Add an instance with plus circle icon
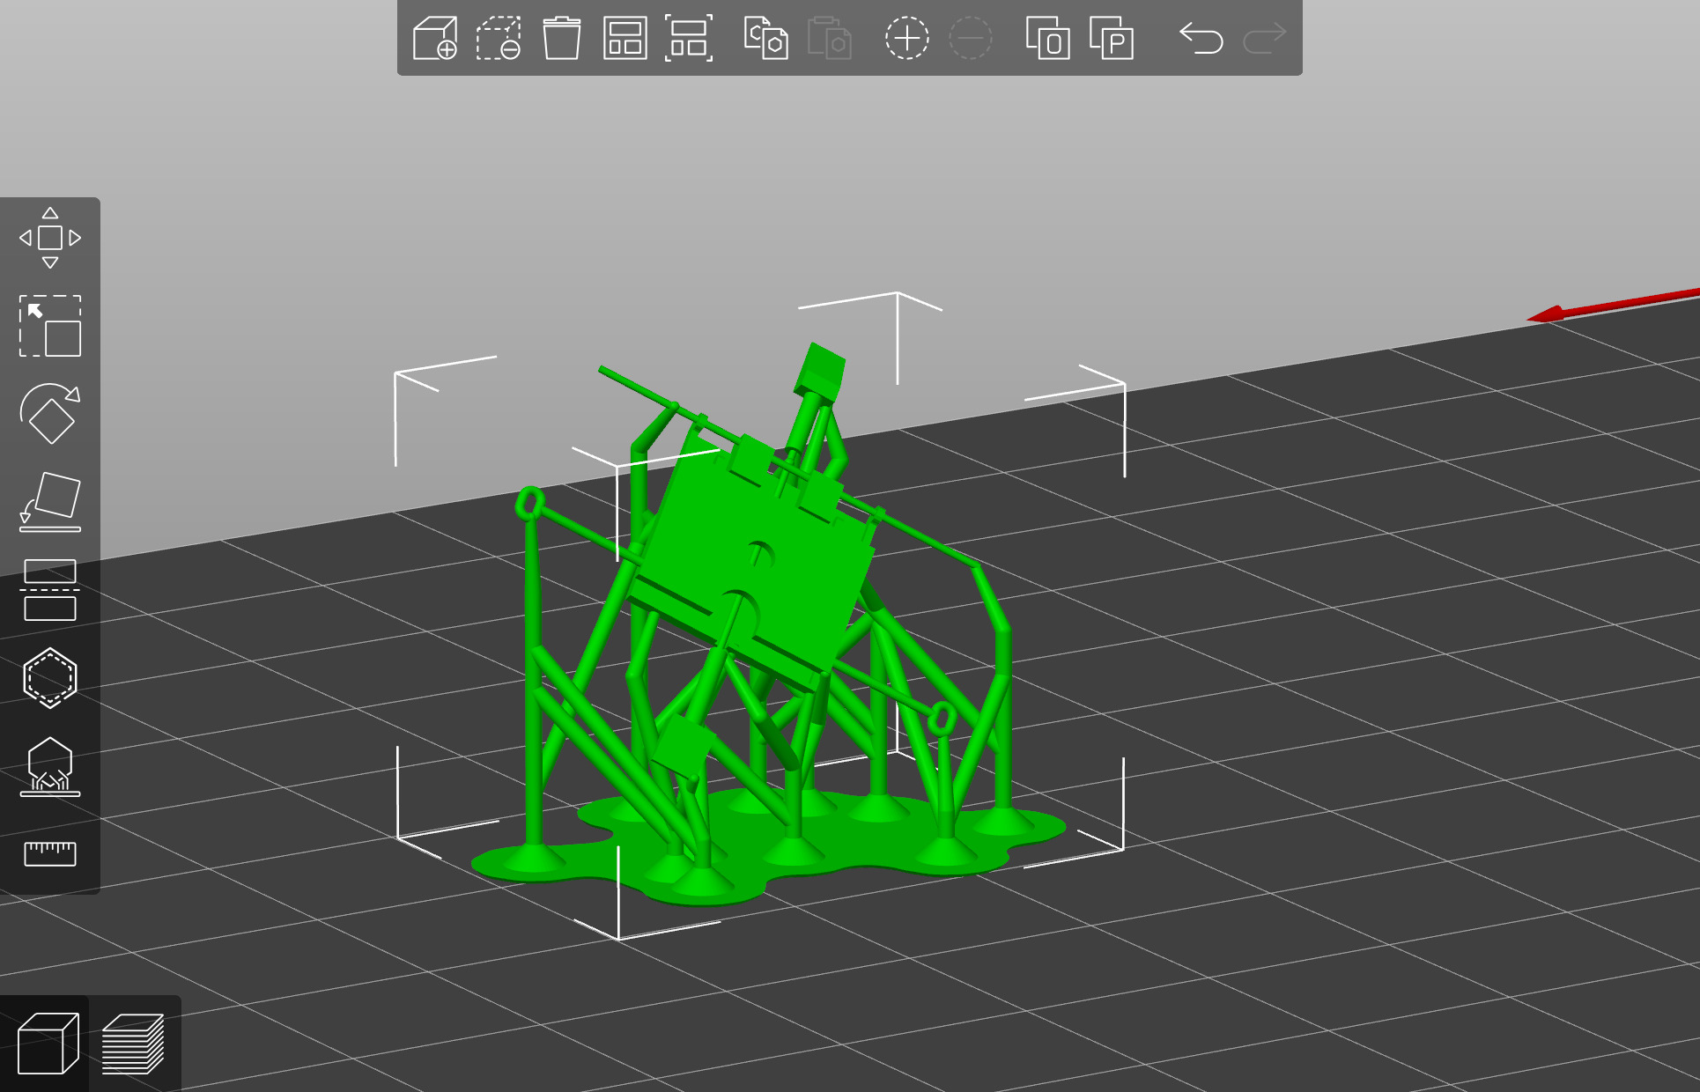Viewport: 1700px width, 1092px height. coord(906,39)
